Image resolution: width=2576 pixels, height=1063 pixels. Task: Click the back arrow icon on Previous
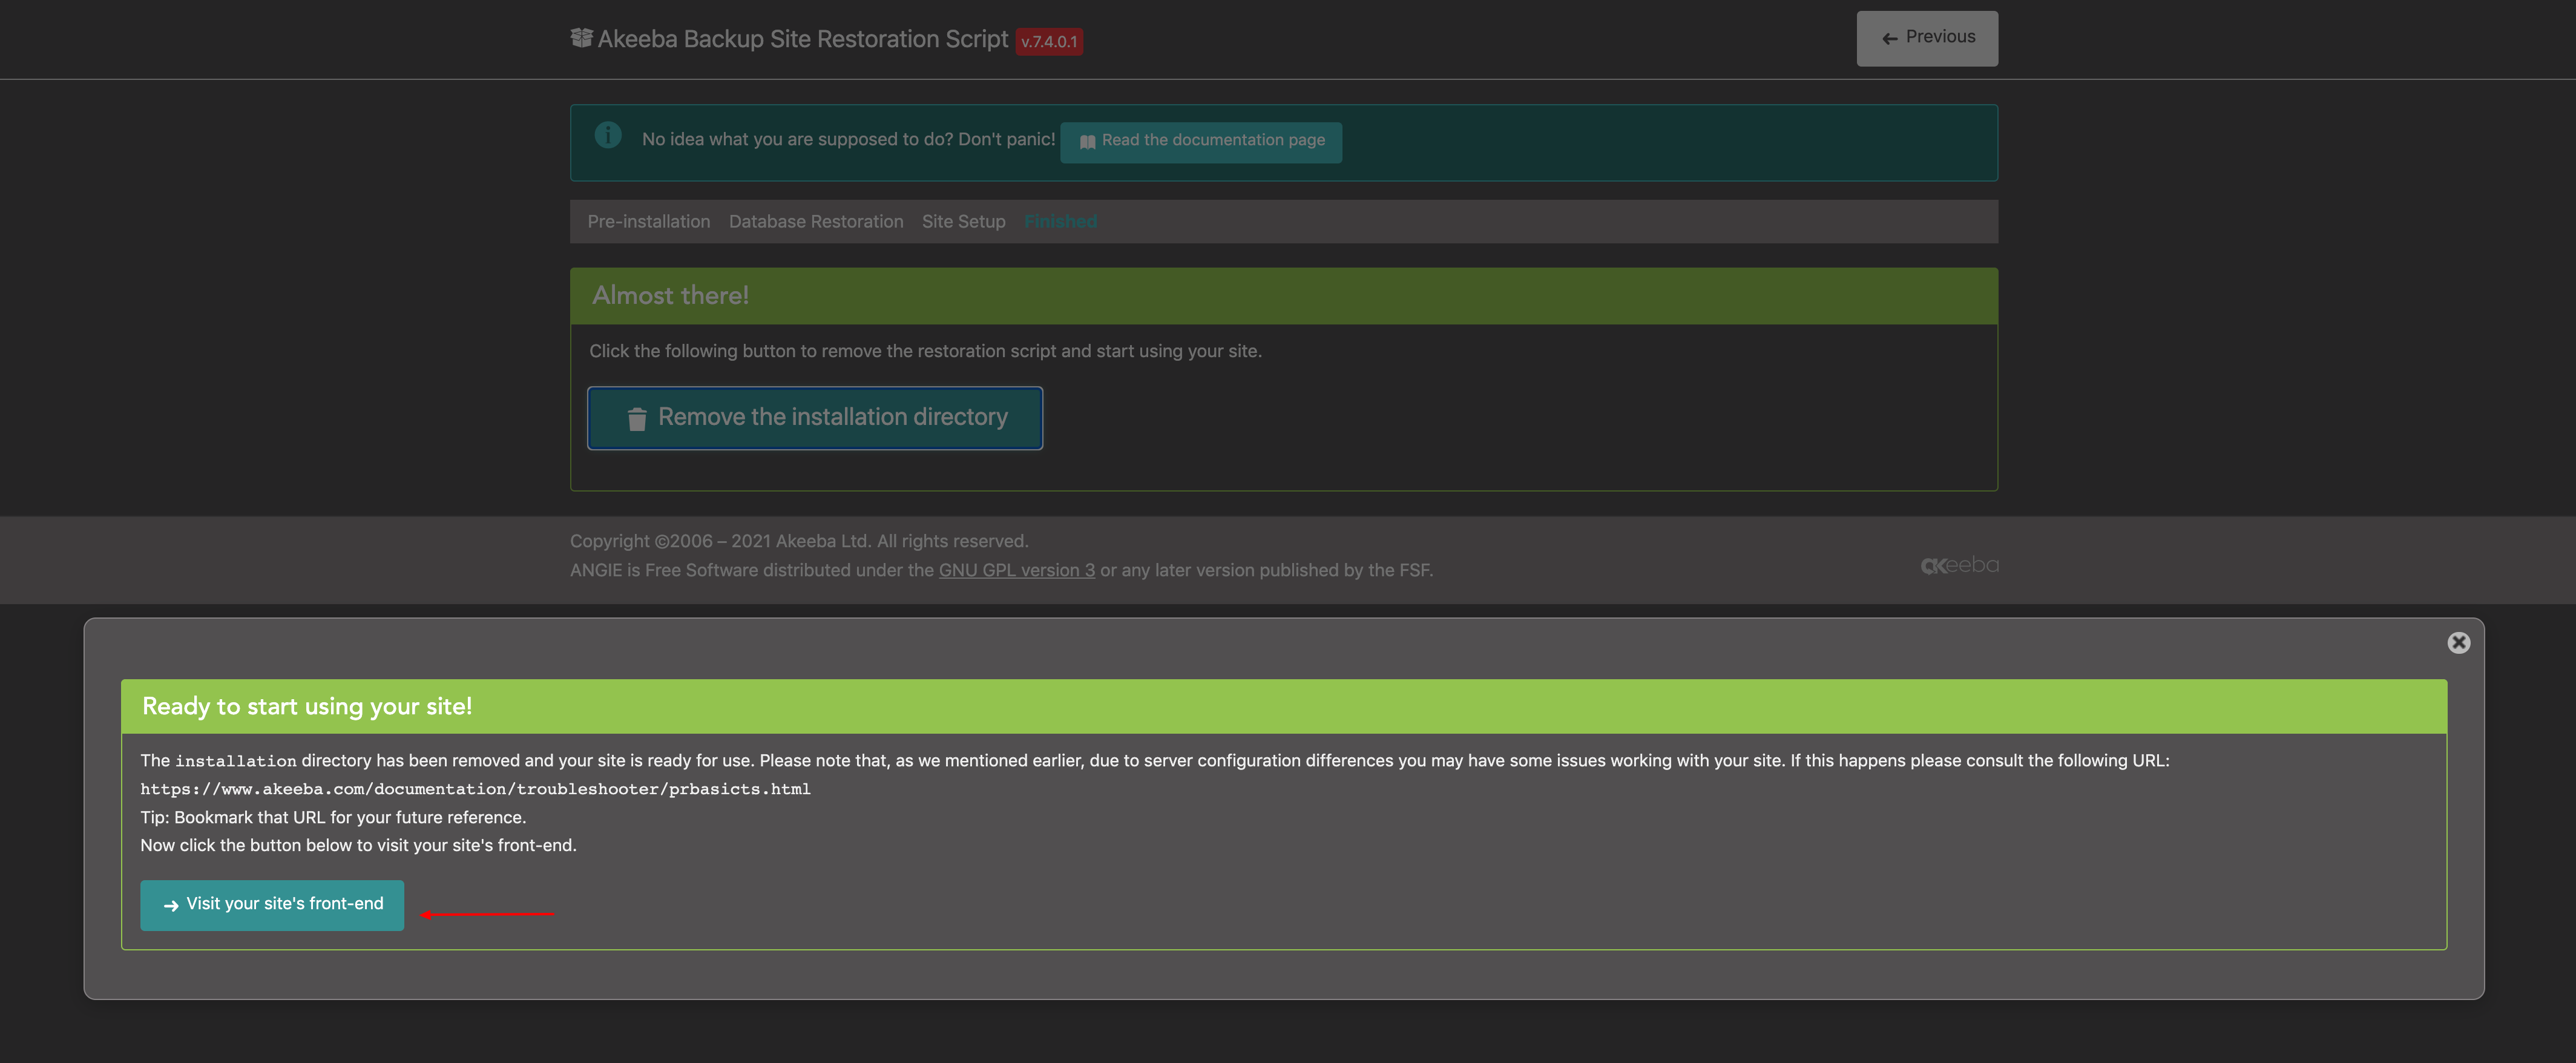pos(1889,38)
